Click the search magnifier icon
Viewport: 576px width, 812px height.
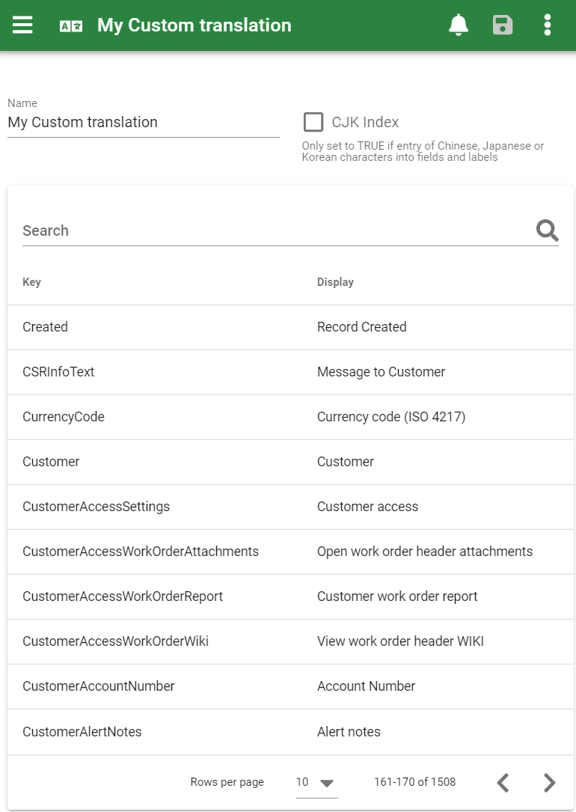[547, 231]
